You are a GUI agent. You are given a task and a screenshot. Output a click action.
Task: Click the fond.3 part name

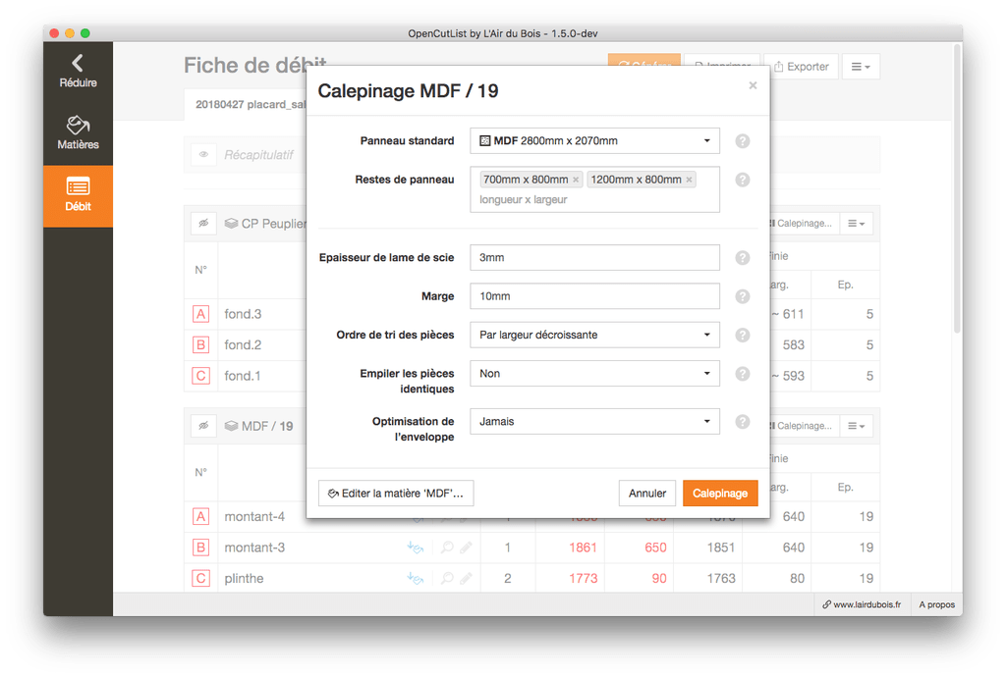(x=243, y=314)
